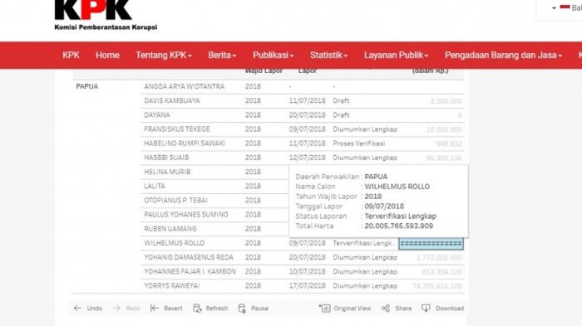
Task: Select row FRANSISKUS TEKEGE
Action: [177, 129]
